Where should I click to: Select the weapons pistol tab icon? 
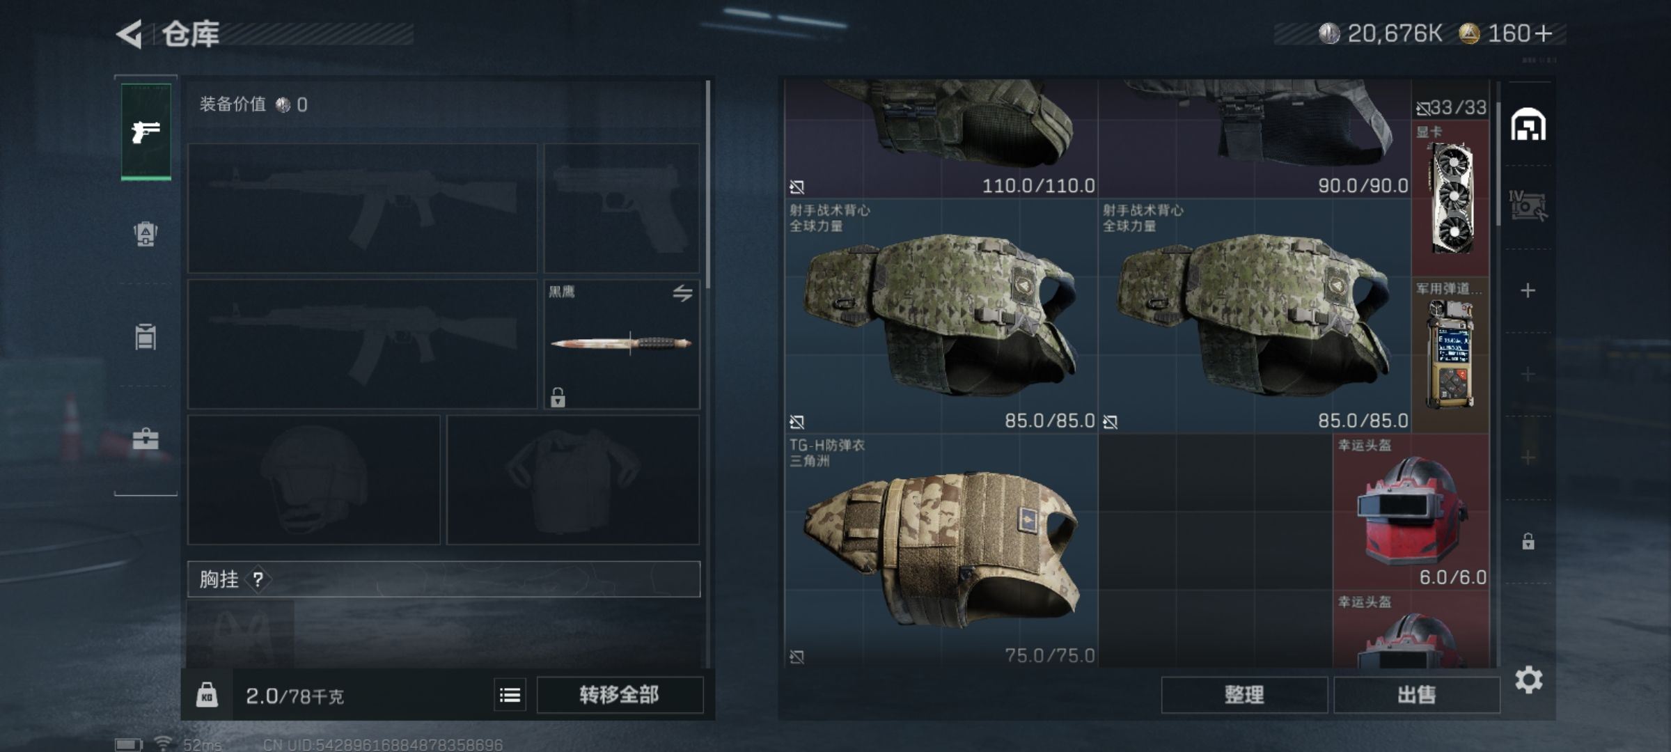pyautogui.click(x=146, y=132)
